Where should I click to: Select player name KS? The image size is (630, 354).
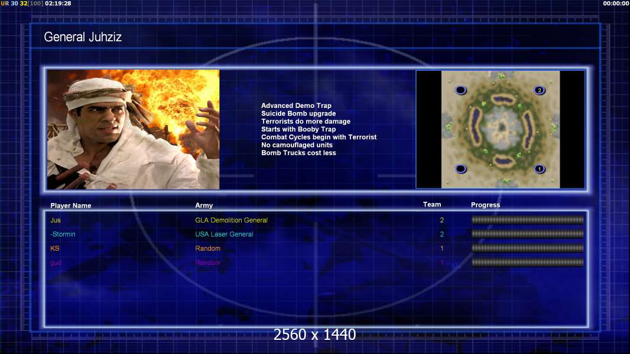coord(54,248)
